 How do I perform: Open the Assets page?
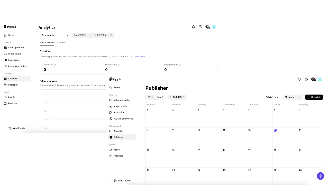pyautogui.click(x=117, y=150)
